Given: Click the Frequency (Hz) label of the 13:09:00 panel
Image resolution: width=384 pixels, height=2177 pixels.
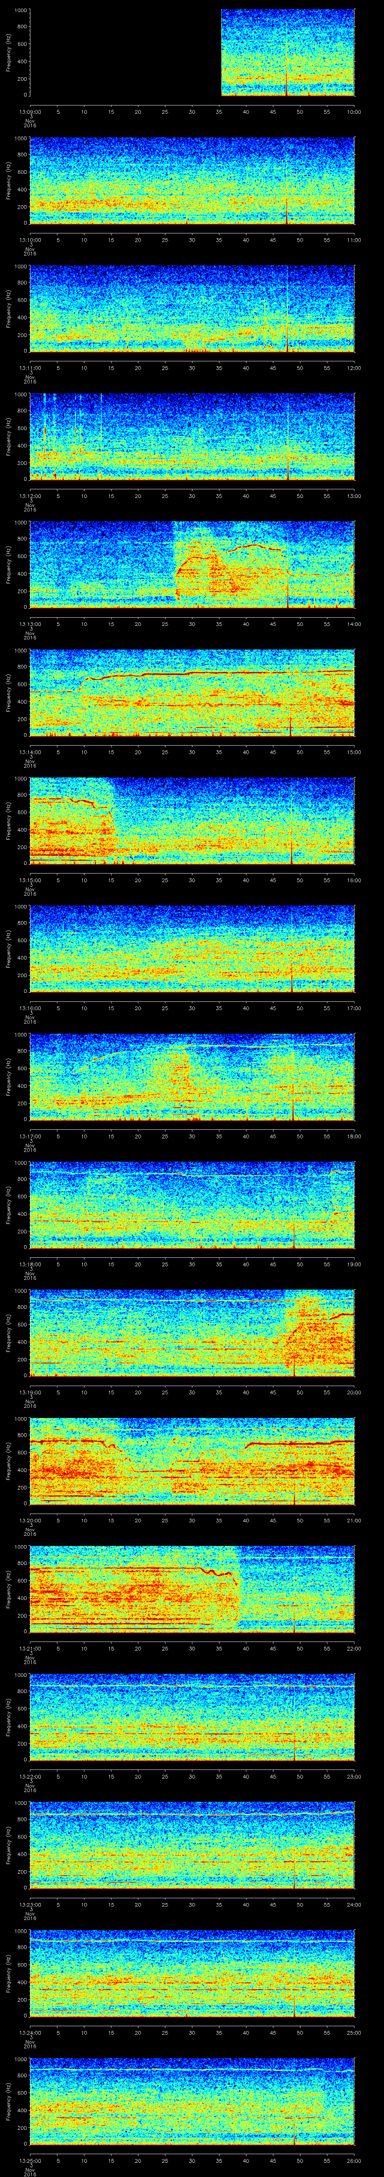Looking at the screenshot, I should coord(9,53).
